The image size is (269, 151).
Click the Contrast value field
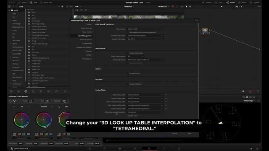point(64,101)
